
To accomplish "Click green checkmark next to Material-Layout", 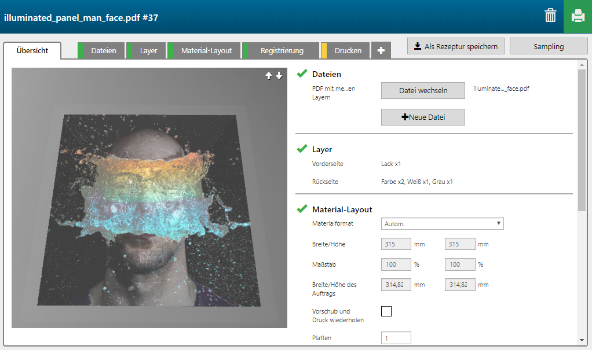I will pos(302,209).
